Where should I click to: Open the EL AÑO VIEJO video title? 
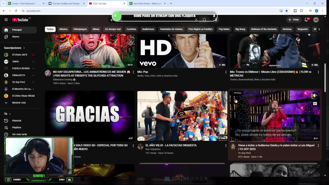click(171, 145)
